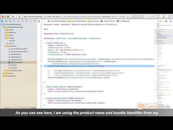
Task: Click the code review arrows button
Action: (152, 17)
